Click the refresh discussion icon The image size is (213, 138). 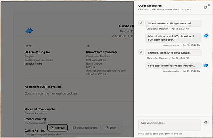click(206, 7)
